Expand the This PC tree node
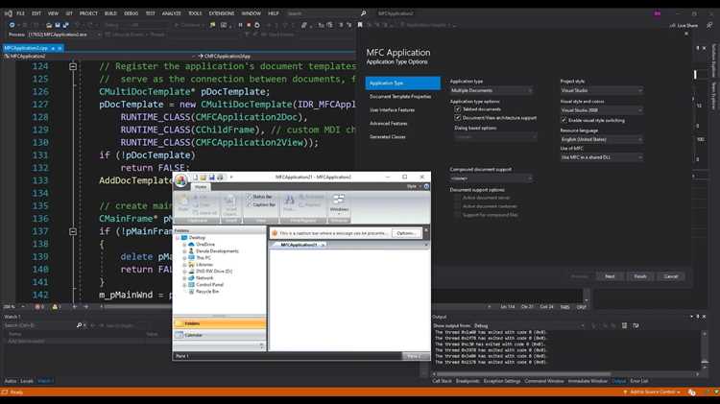The image size is (720, 404). (x=184, y=258)
